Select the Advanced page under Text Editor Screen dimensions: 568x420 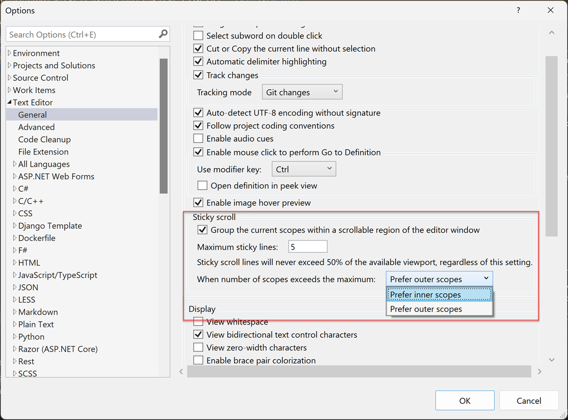36,127
